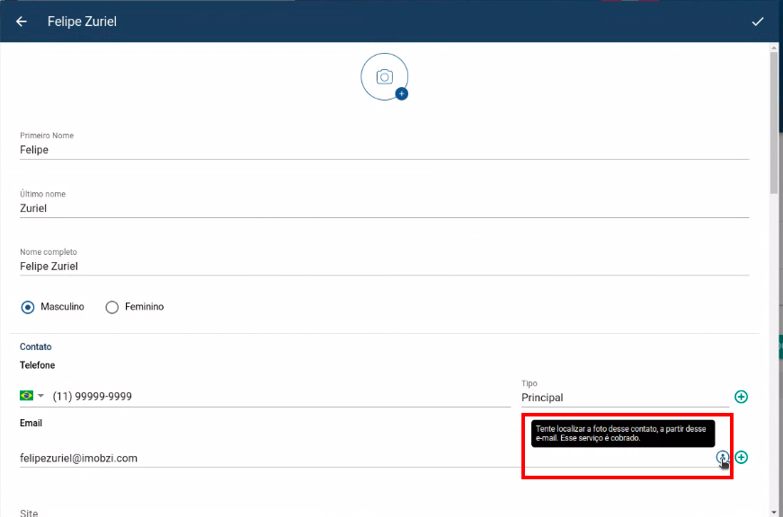Screen dimensions: 783x517
Task: Add another email with the plus icon
Action: click(x=741, y=457)
